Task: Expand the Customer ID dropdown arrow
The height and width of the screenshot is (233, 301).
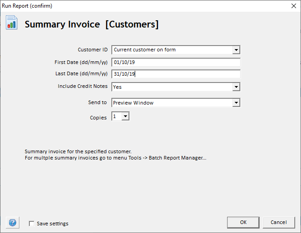Action: click(236, 50)
